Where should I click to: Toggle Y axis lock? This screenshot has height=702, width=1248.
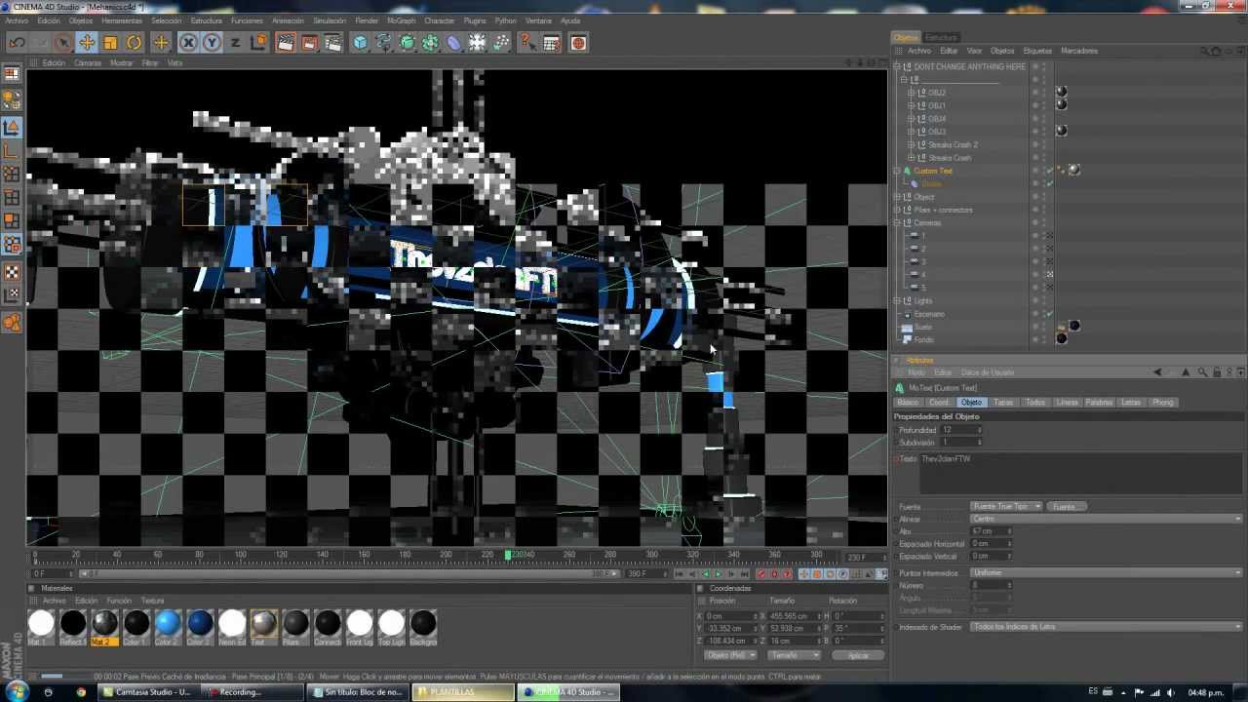coord(212,43)
